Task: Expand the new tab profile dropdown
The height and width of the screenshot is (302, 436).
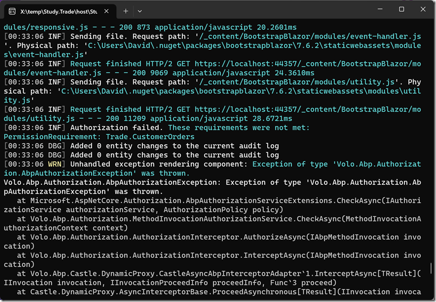Action: pyautogui.click(x=140, y=11)
